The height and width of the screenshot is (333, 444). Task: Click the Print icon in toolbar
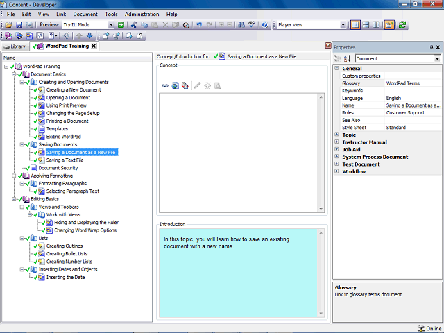pos(29,25)
